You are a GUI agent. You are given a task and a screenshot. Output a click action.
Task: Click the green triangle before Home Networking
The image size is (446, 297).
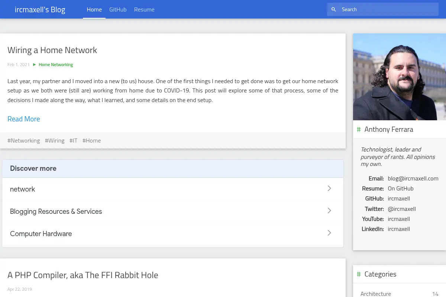35,65
